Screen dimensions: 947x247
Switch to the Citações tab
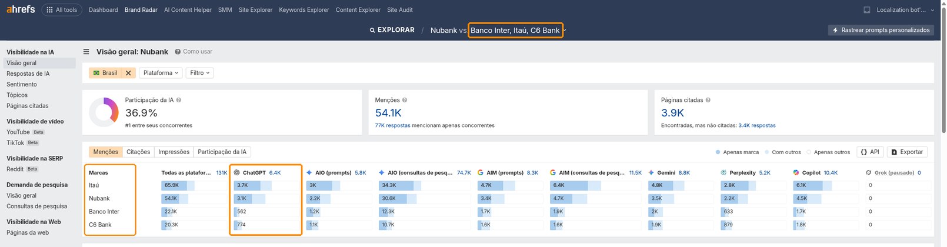point(138,152)
